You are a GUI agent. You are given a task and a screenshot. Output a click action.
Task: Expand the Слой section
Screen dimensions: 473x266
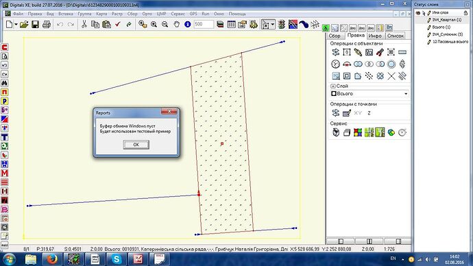[333, 86]
